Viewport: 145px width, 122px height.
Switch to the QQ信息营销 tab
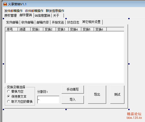click(42, 15)
